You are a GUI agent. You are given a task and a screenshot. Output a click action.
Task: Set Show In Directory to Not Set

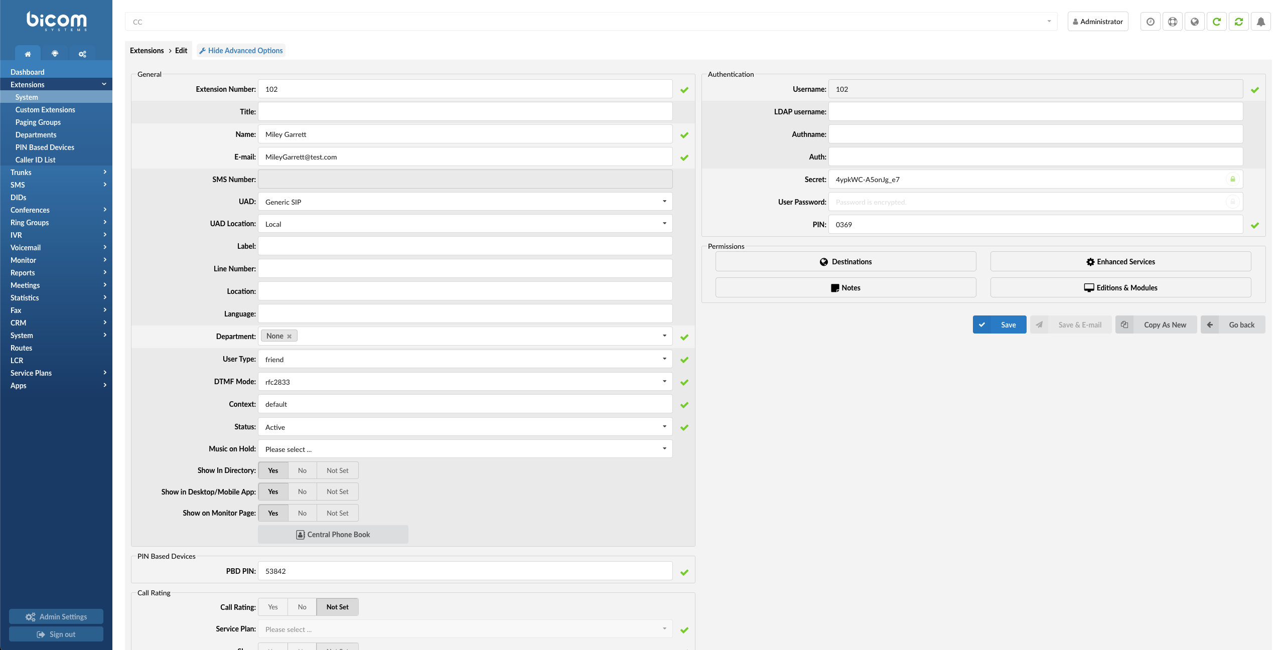[x=337, y=470]
